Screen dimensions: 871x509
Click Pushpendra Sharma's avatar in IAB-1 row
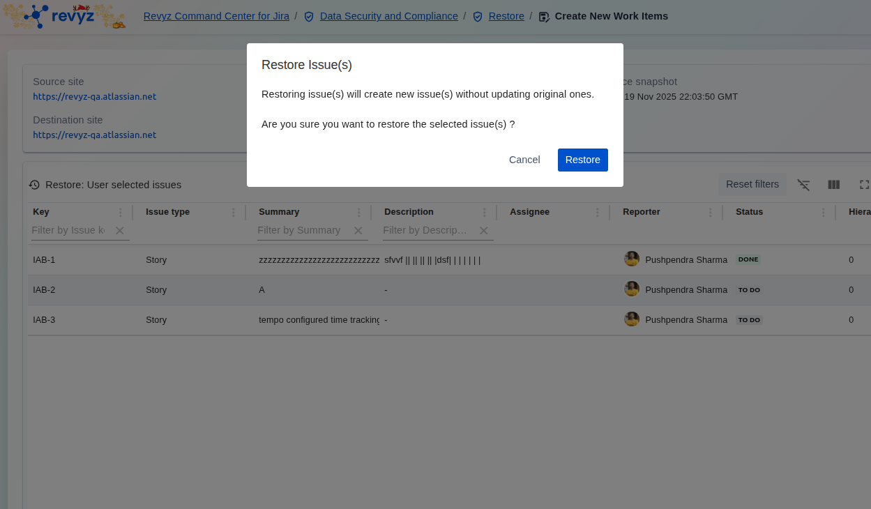[632, 259]
